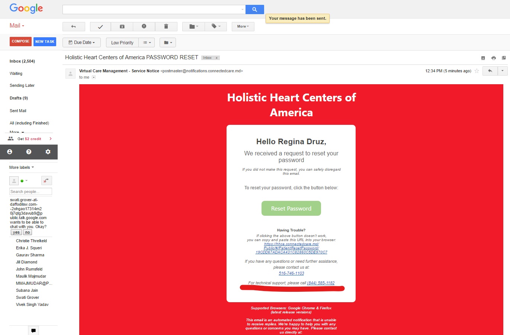Image resolution: width=510 pixels, height=335 pixels.
Task: Open Sending Later folder
Action: tap(22, 85)
